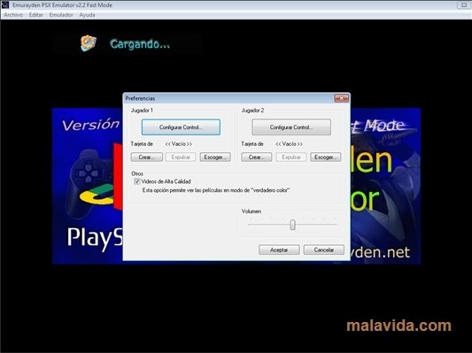Image resolution: width=472 pixels, height=353 pixels.
Task: Click the Emurayden app icon in title bar
Action: pos(5,4)
